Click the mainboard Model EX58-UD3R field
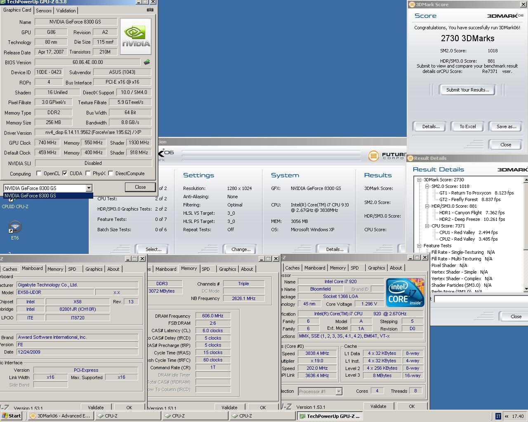The image size is (528, 422). point(55,292)
